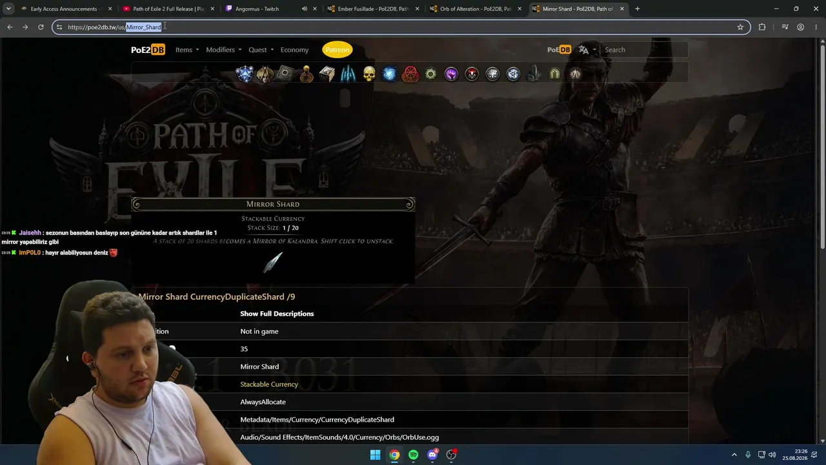826x465 pixels.
Task: Expand the Modifiers dropdown menu
Action: 224,50
